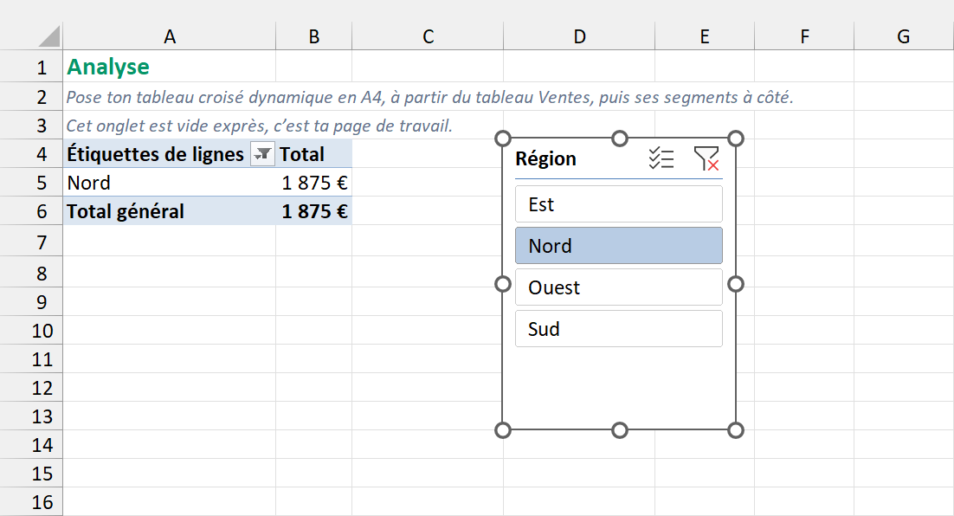The image size is (954, 516).
Task: Click the slicer's bottom-left resize handle
Action: tap(503, 430)
